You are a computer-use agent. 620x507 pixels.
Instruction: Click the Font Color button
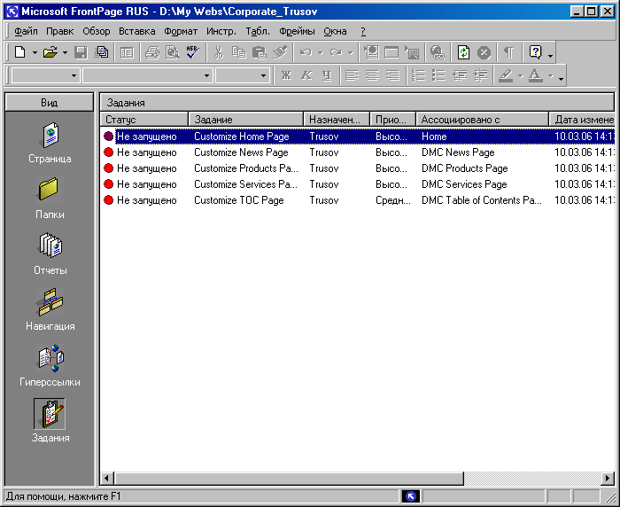pyautogui.click(x=535, y=75)
